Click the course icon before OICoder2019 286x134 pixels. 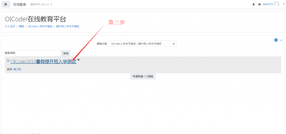8,61
